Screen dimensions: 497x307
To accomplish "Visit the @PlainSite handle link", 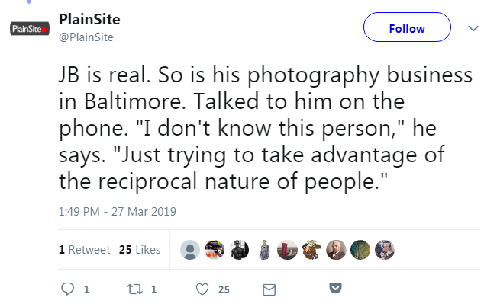I will [86, 38].
